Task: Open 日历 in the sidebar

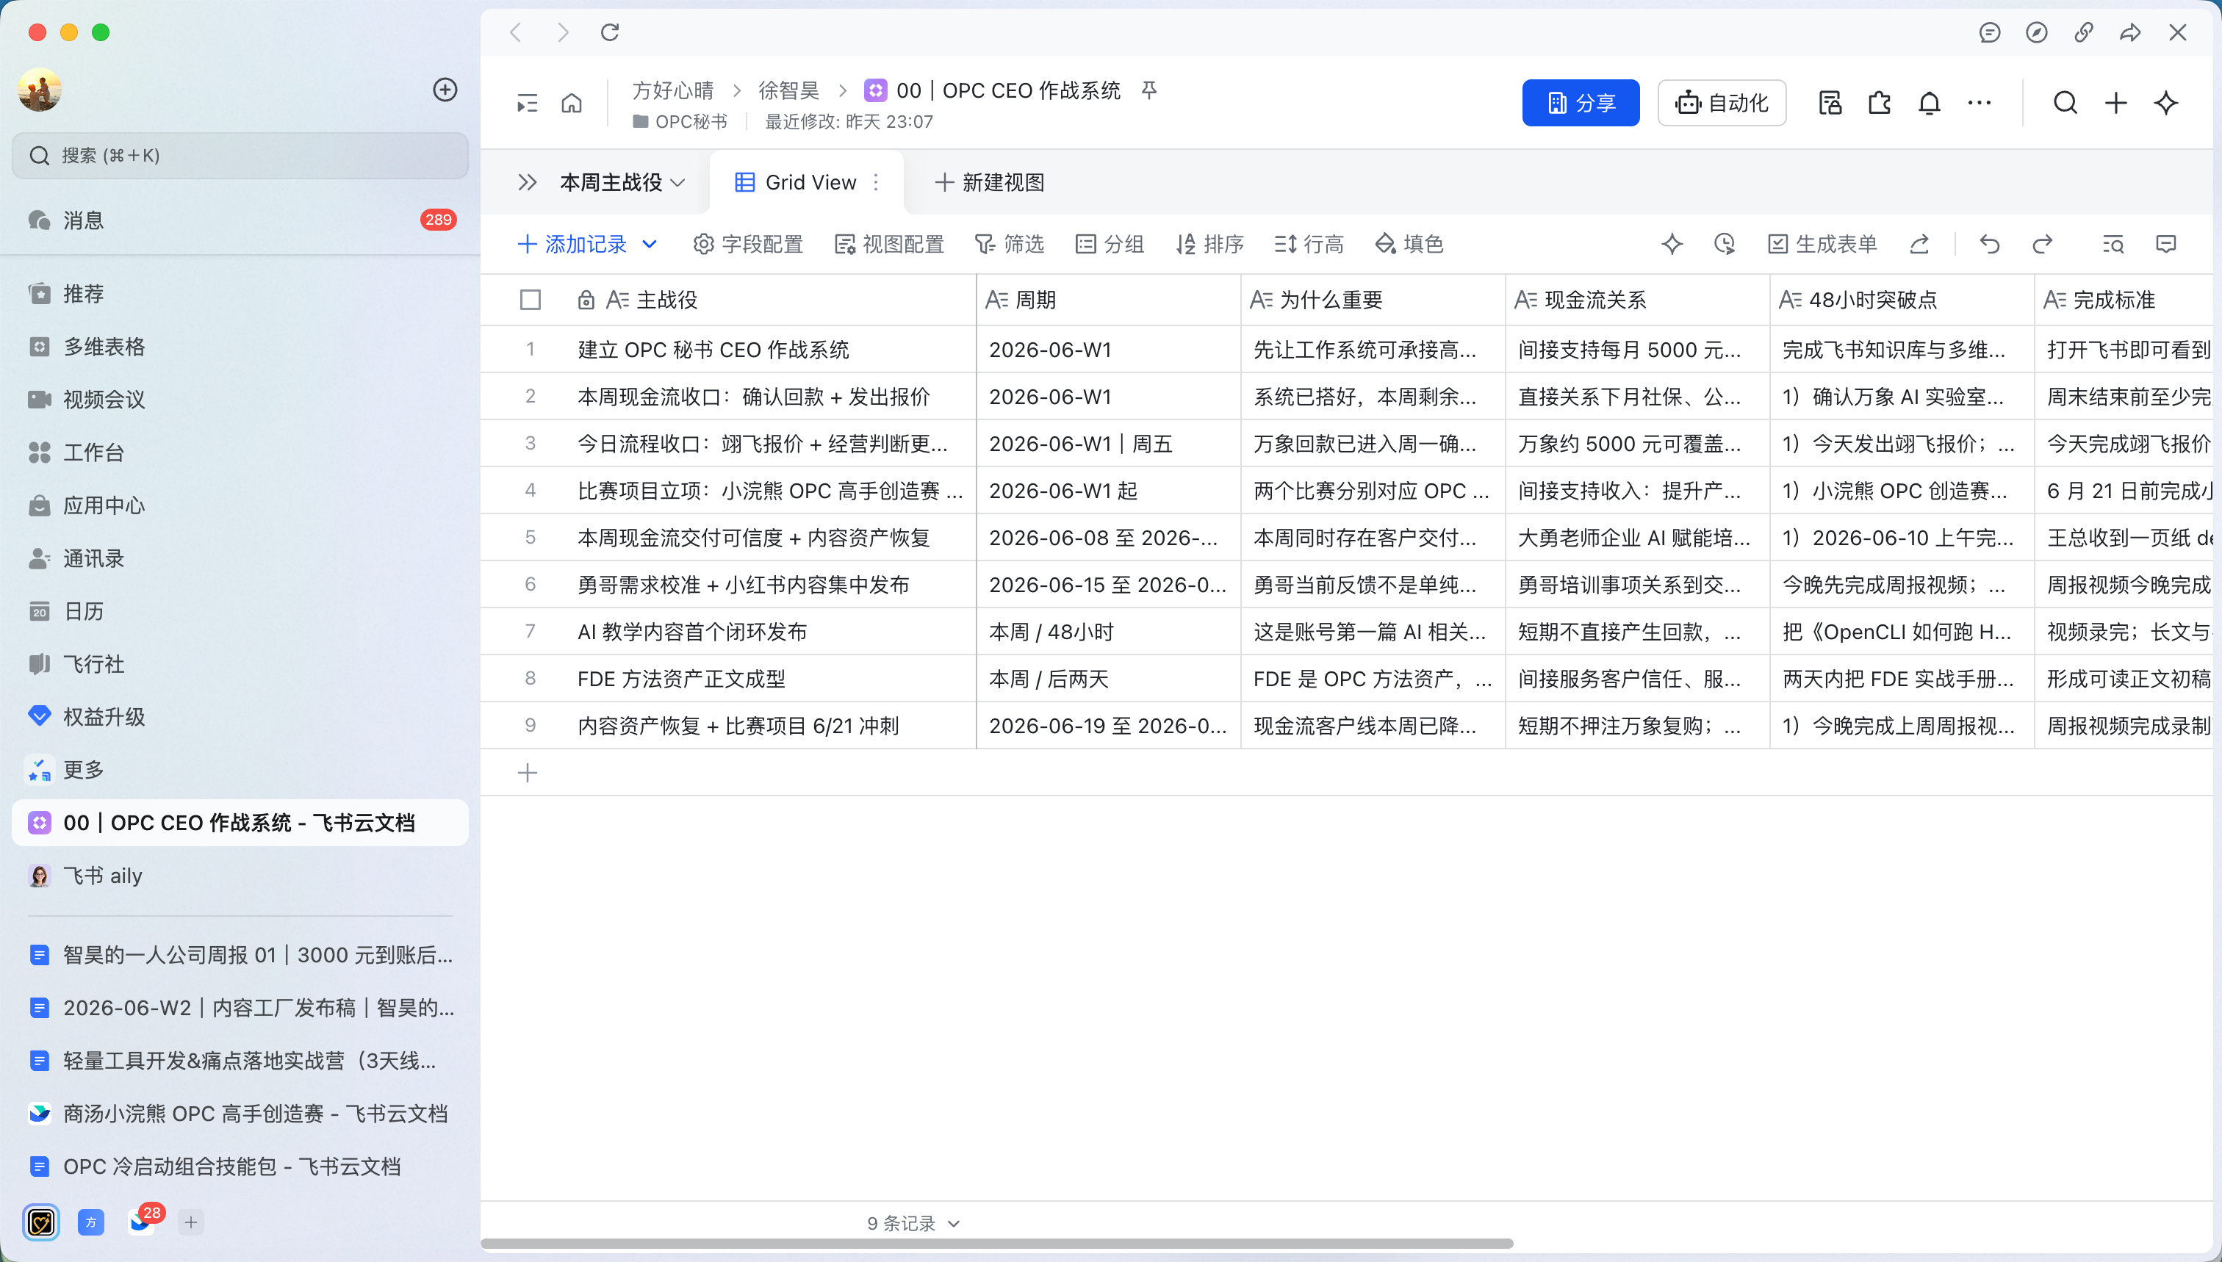Action: pos(240,611)
